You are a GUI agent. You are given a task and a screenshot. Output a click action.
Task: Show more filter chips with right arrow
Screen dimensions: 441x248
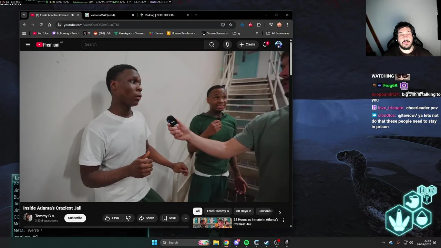[x=280, y=213]
